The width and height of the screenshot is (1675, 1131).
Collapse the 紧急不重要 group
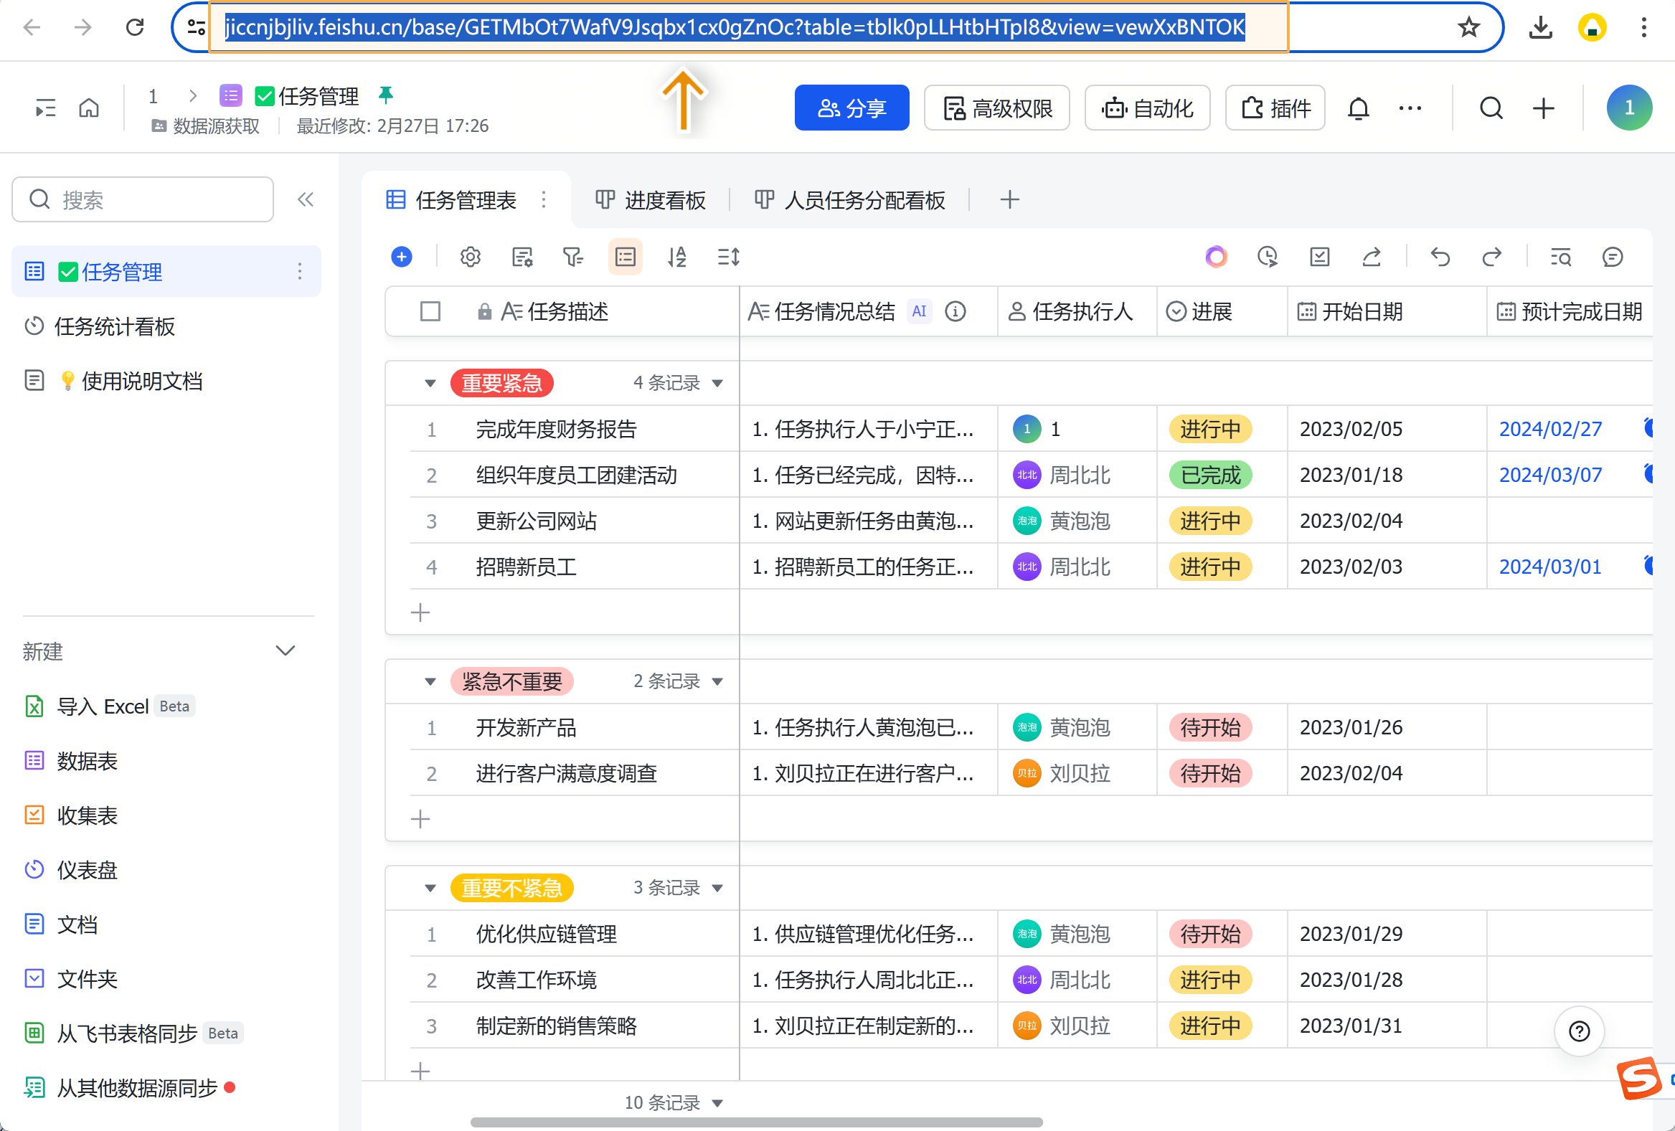click(430, 681)
